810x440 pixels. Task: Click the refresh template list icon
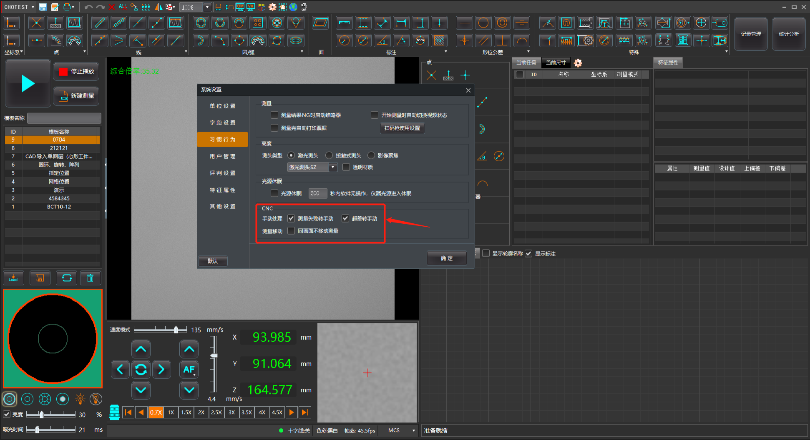(x=67, y=278)
